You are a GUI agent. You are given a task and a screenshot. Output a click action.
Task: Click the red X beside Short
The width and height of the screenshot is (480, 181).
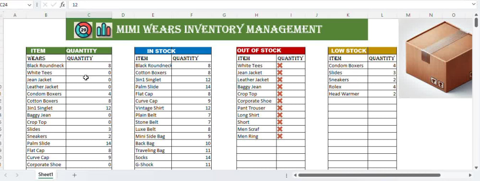point(280,122)
